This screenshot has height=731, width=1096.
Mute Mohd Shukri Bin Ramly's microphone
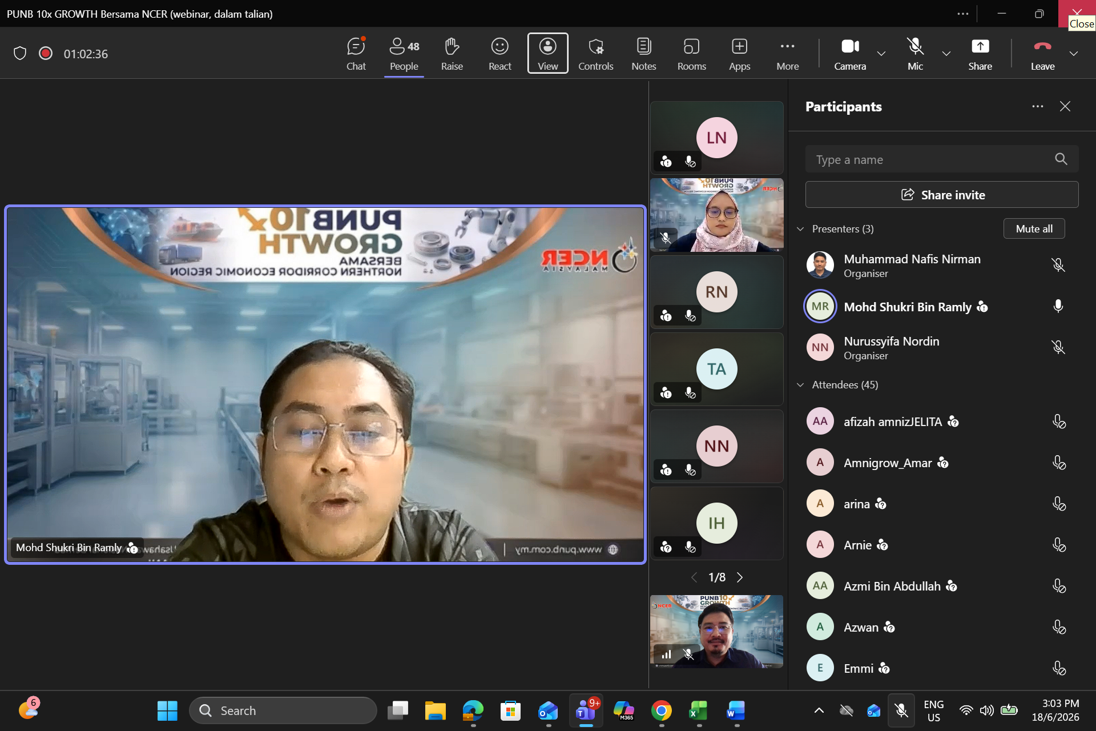tap(1058, 307)
